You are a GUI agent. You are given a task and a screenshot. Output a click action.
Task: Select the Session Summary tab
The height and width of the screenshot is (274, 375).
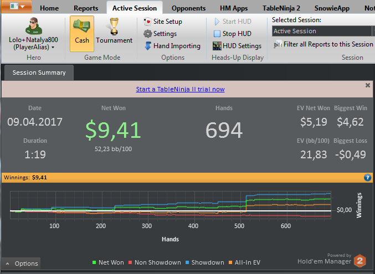point(39,73)
